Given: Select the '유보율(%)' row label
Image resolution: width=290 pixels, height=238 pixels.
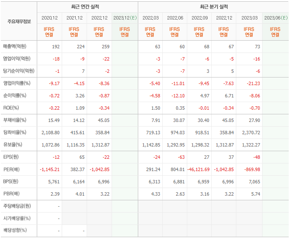Looking at the screenshot, I should coord(13,145).
